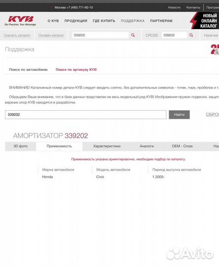The height and width of the screenshot is (266, 219).
Task: Open the ПАРТНЕРАМ menu
Action: 161,21
